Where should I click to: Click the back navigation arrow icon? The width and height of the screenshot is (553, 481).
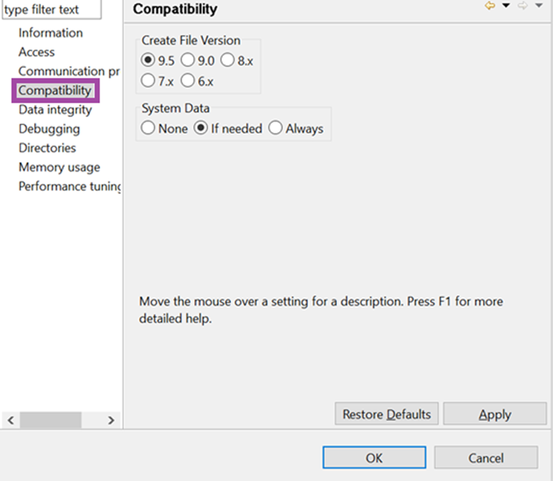point(490,5)
